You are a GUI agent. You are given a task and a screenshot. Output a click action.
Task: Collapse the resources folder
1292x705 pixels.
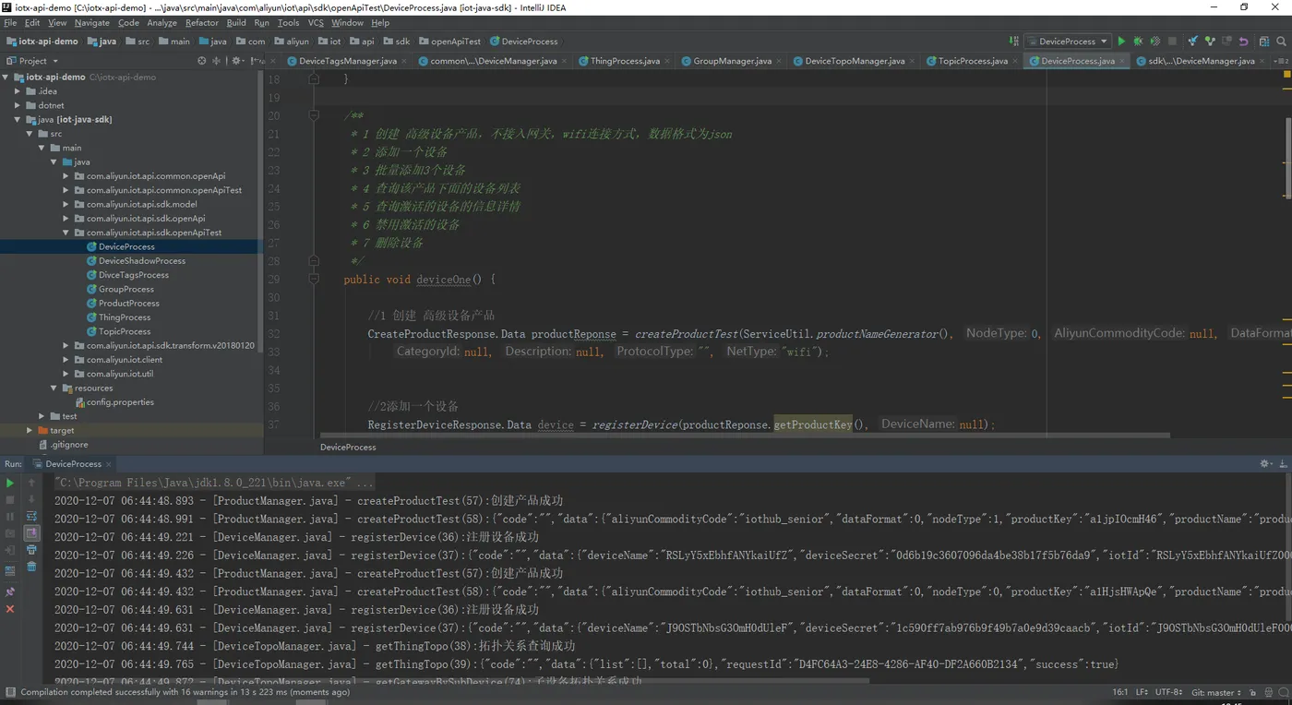tap(54, 388)
